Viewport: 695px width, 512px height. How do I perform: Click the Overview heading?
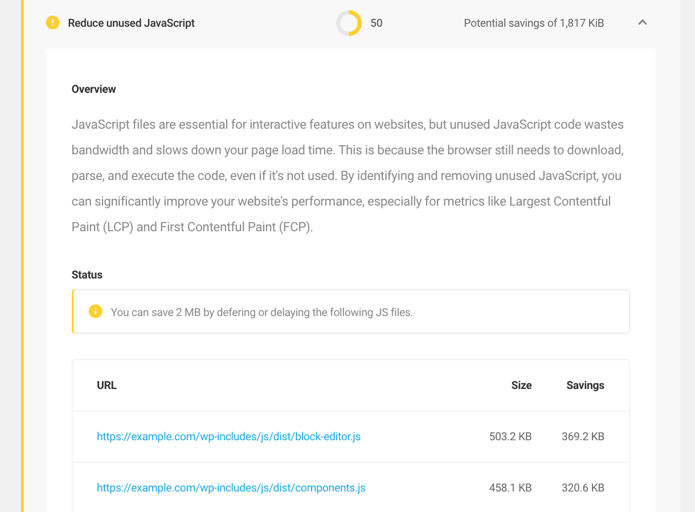tap(94, 89)
